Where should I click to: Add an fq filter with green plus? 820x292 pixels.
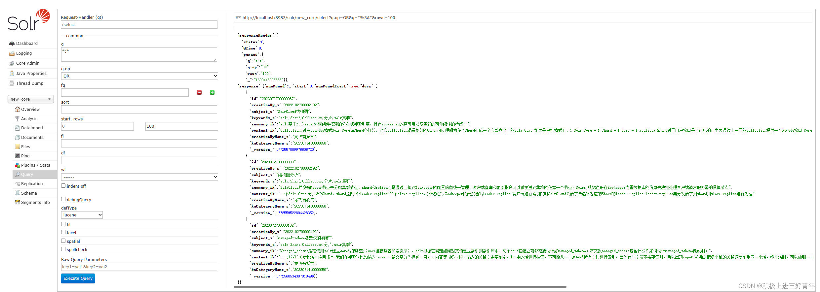click(212, 93)
